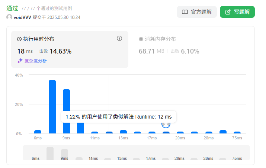Click the sparkle icon next to 复杂度分析
The width and height of the screenshot is (266, 168).
click(20, 61)
